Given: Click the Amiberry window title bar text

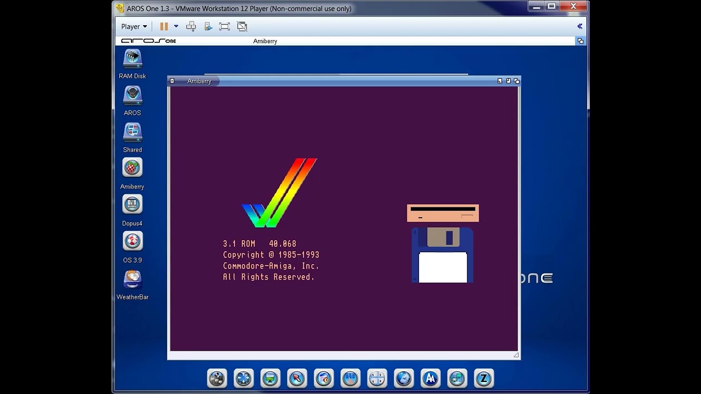Looking at the screenshot, I should [199, 81].
